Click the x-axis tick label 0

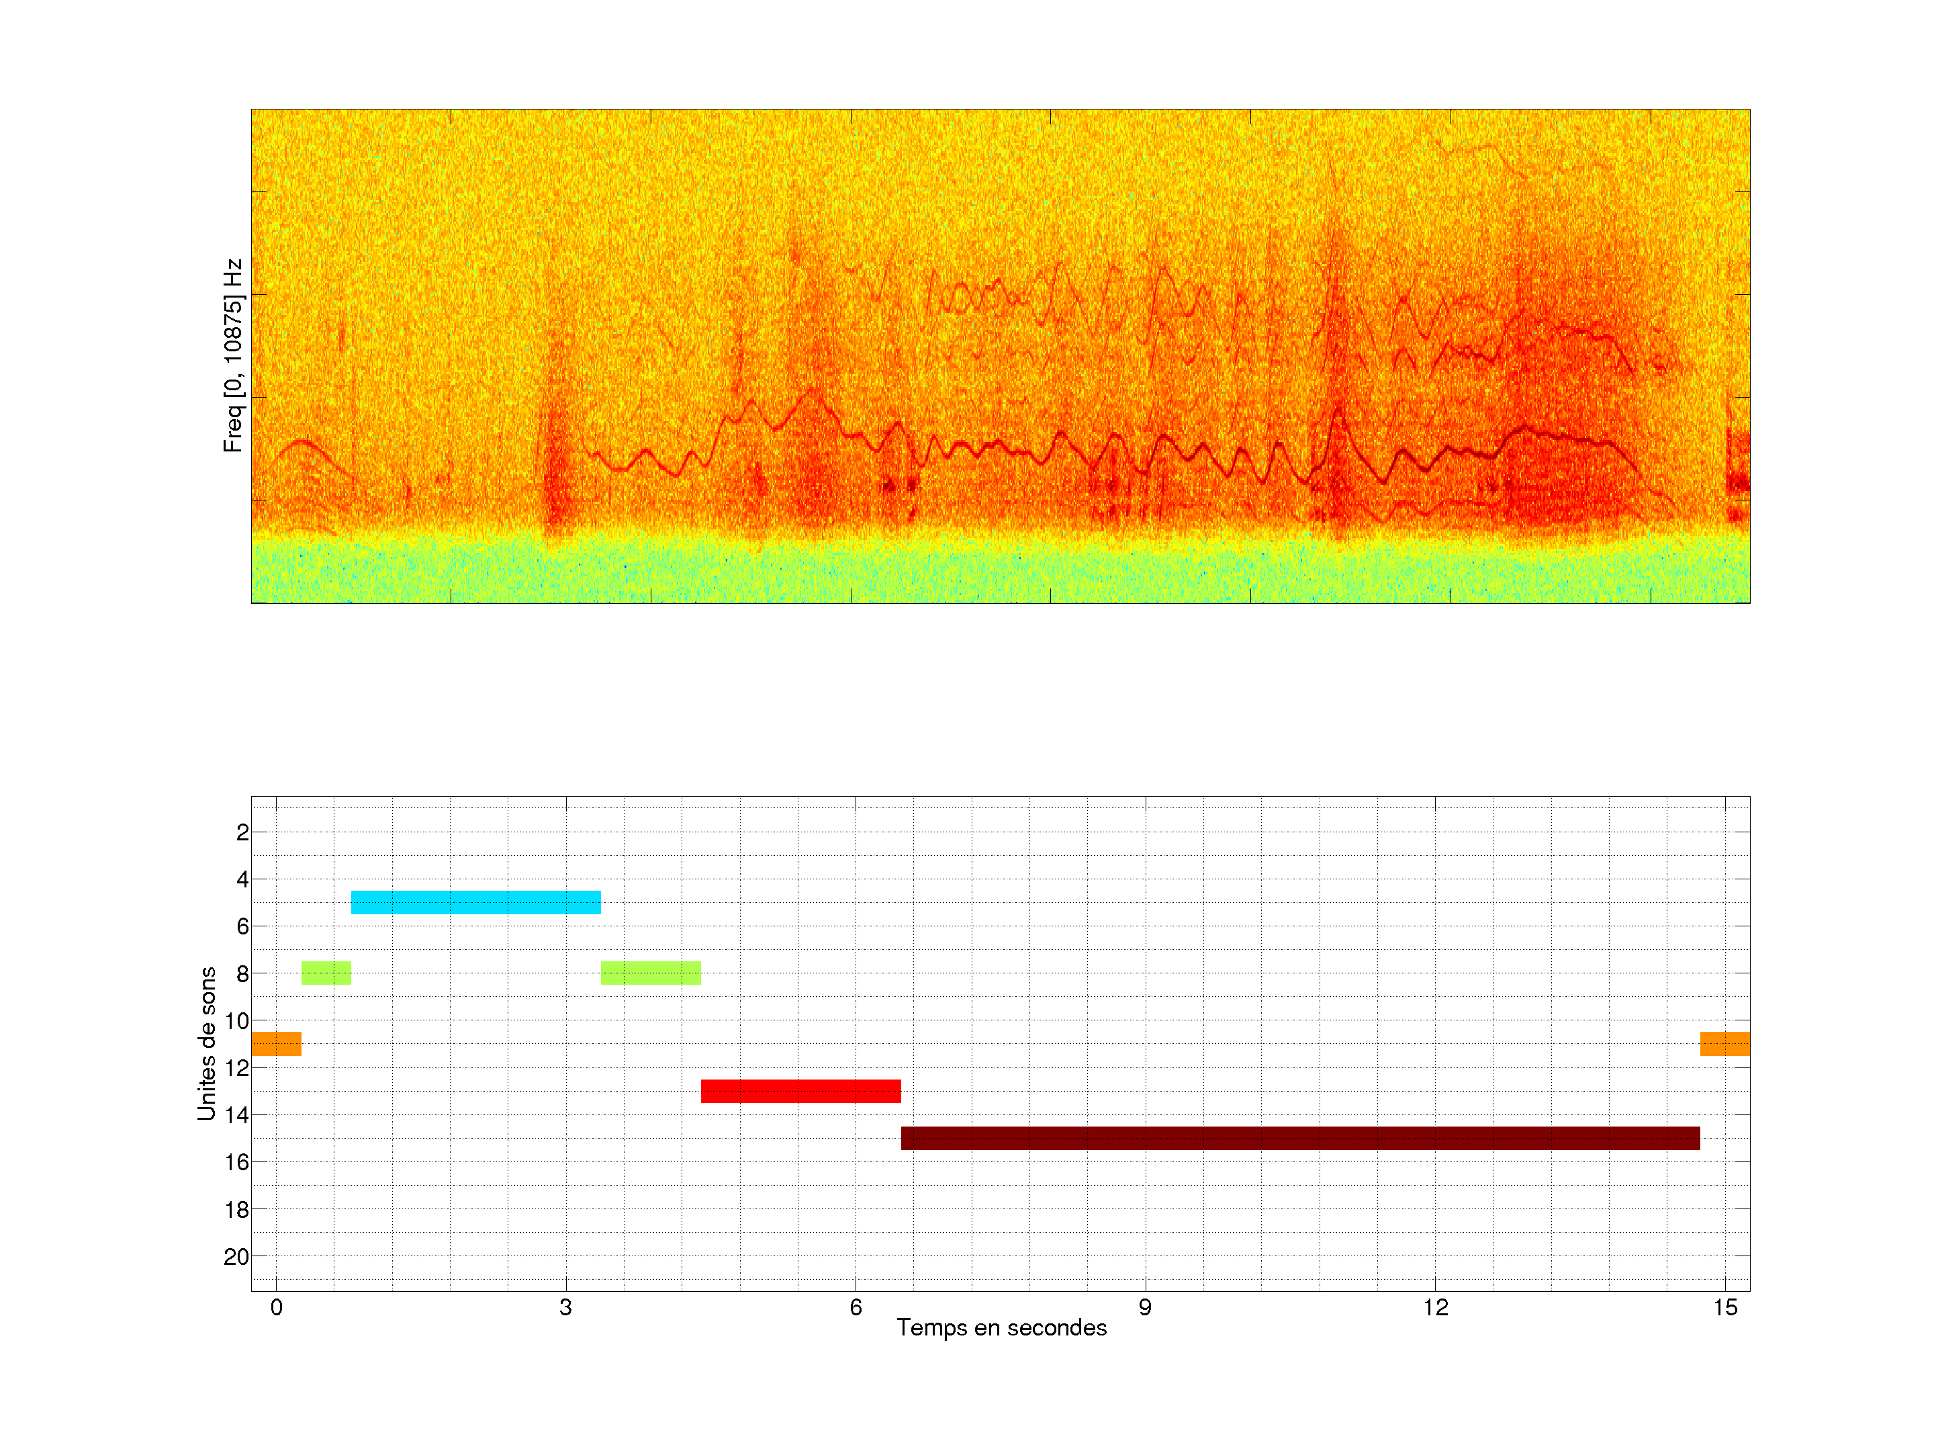tap(276, 1307)
